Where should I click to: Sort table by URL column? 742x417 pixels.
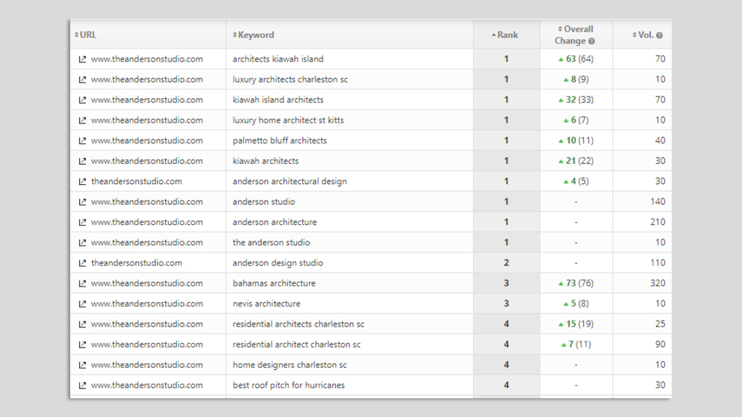[86, 35]
